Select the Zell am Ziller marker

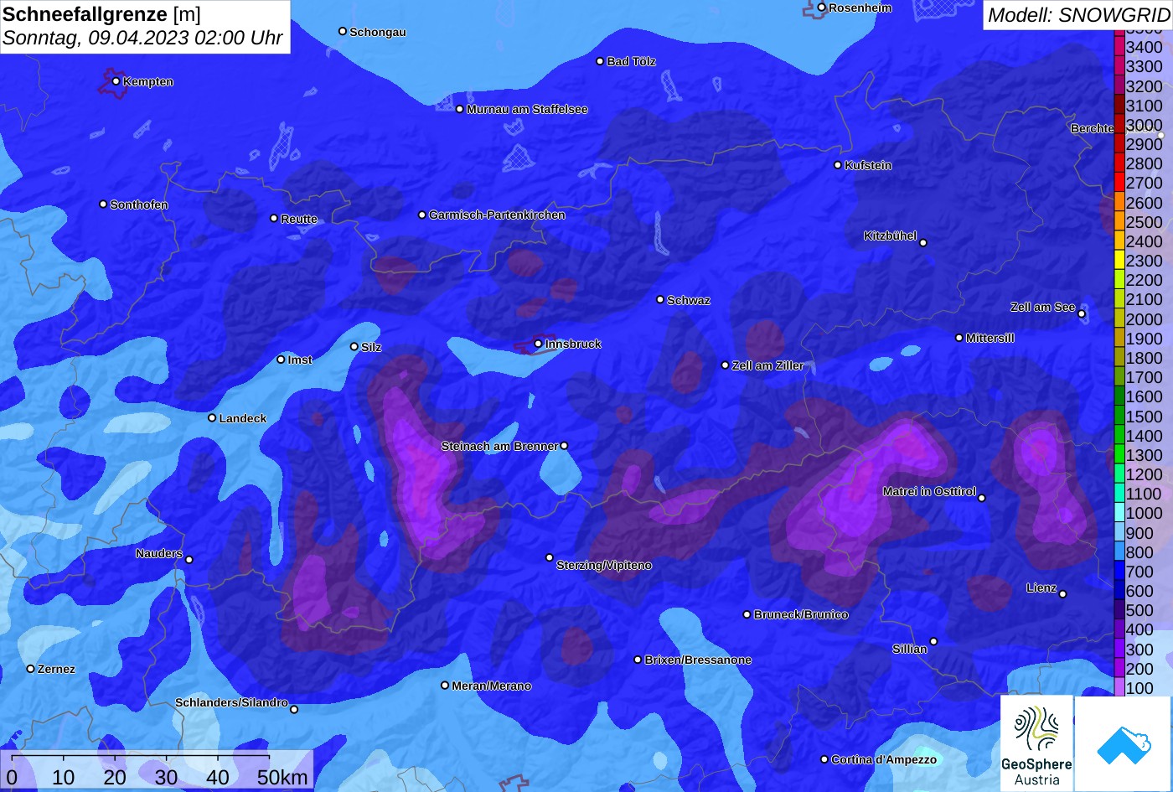(725, 365)
